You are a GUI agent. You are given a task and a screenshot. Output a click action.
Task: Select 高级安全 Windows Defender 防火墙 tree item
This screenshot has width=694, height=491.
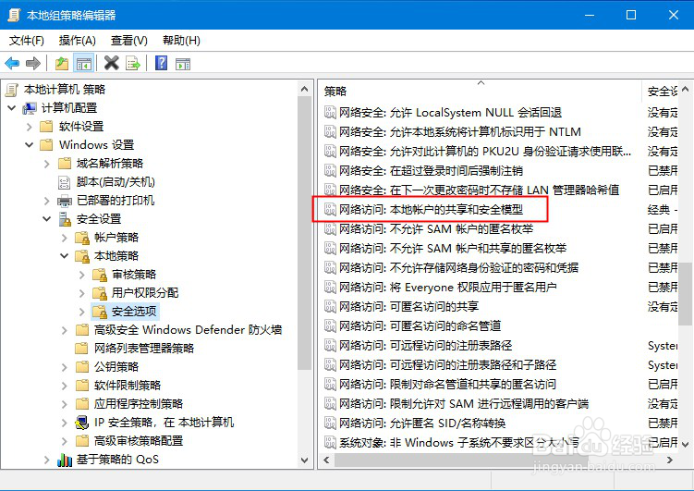pyautogui.click(x=188, y=330)
